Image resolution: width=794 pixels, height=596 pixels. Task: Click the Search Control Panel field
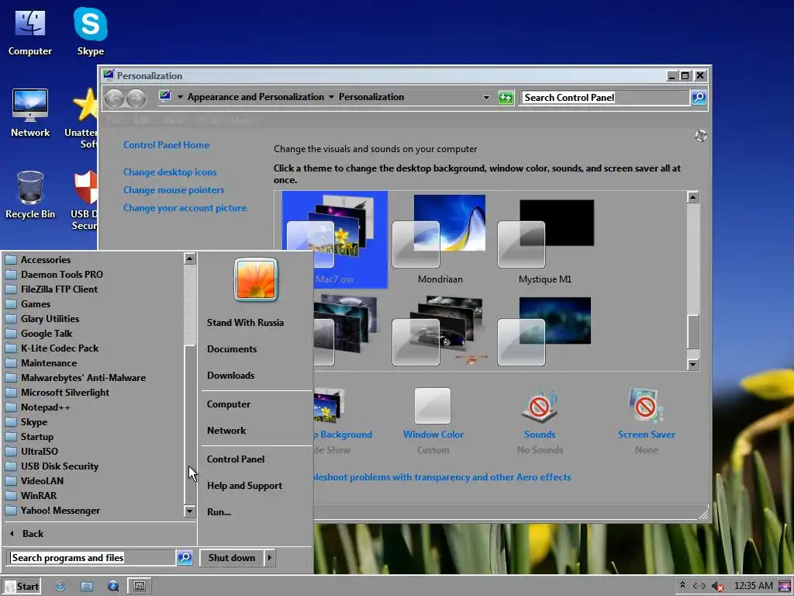point(605,97)
